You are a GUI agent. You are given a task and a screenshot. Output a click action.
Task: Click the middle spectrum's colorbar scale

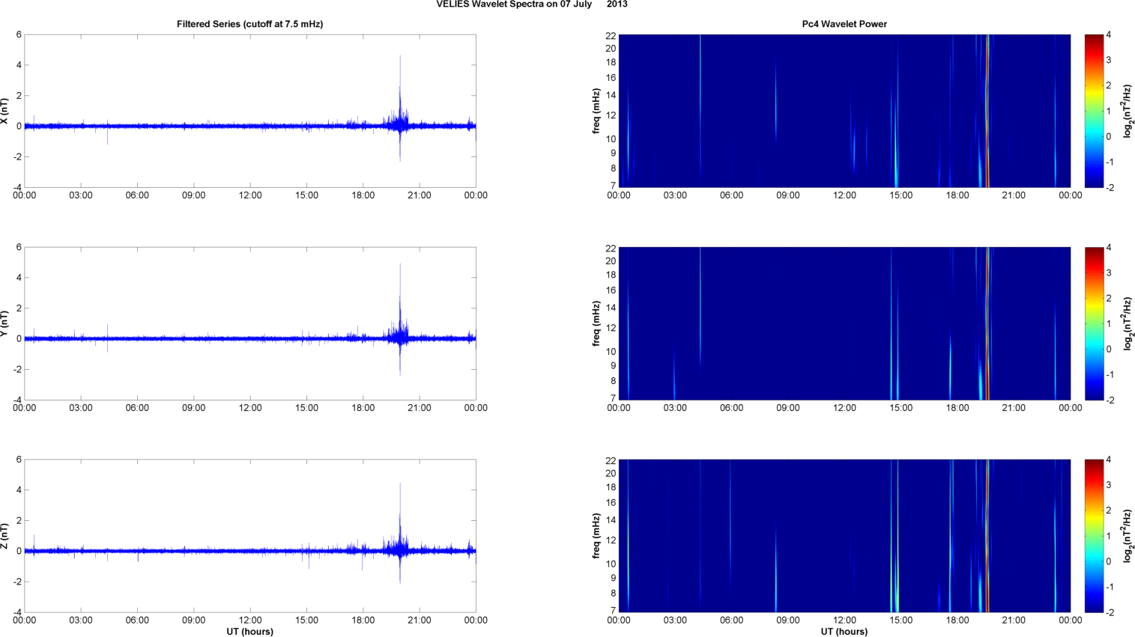tap(1094, 323)
